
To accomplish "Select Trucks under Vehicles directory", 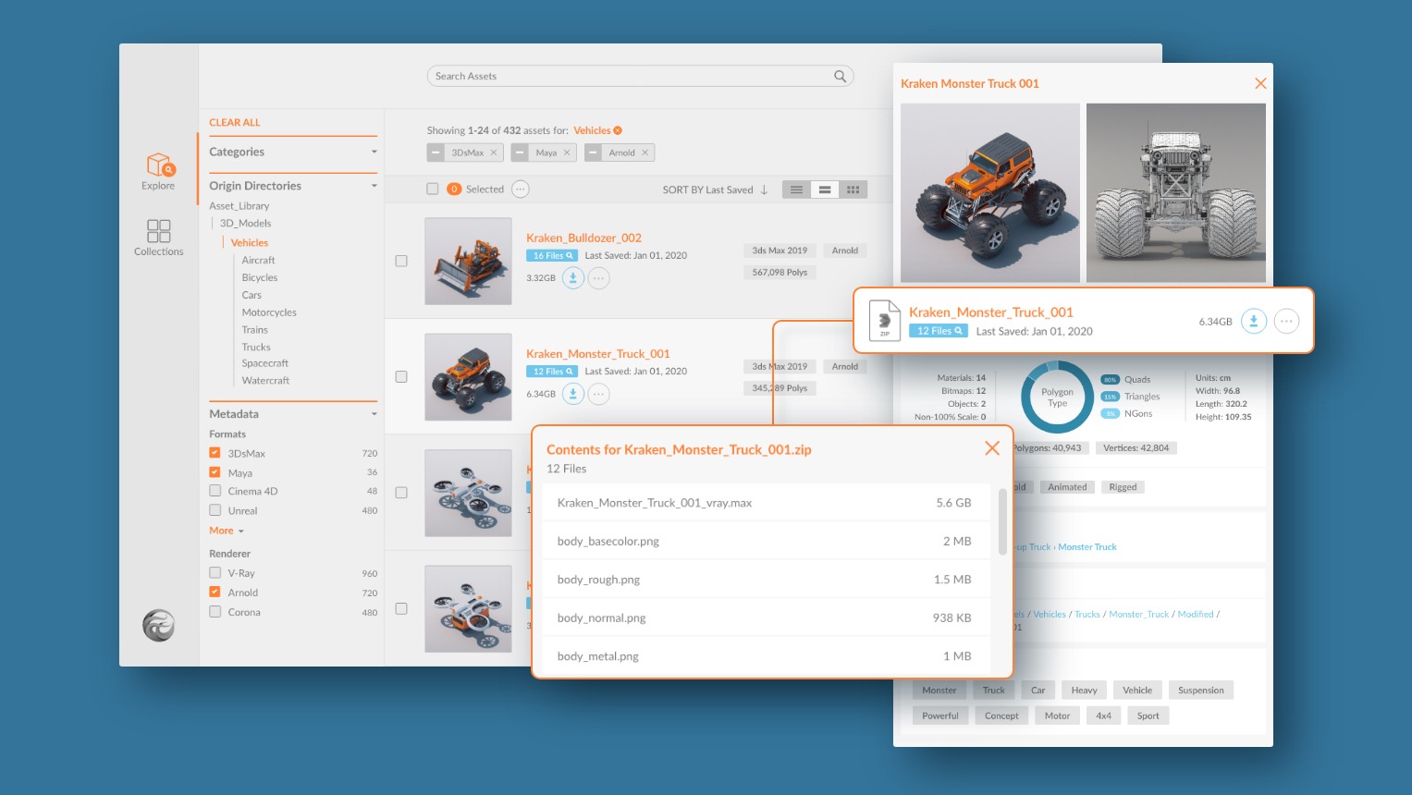I will click(x=256, y=347).
